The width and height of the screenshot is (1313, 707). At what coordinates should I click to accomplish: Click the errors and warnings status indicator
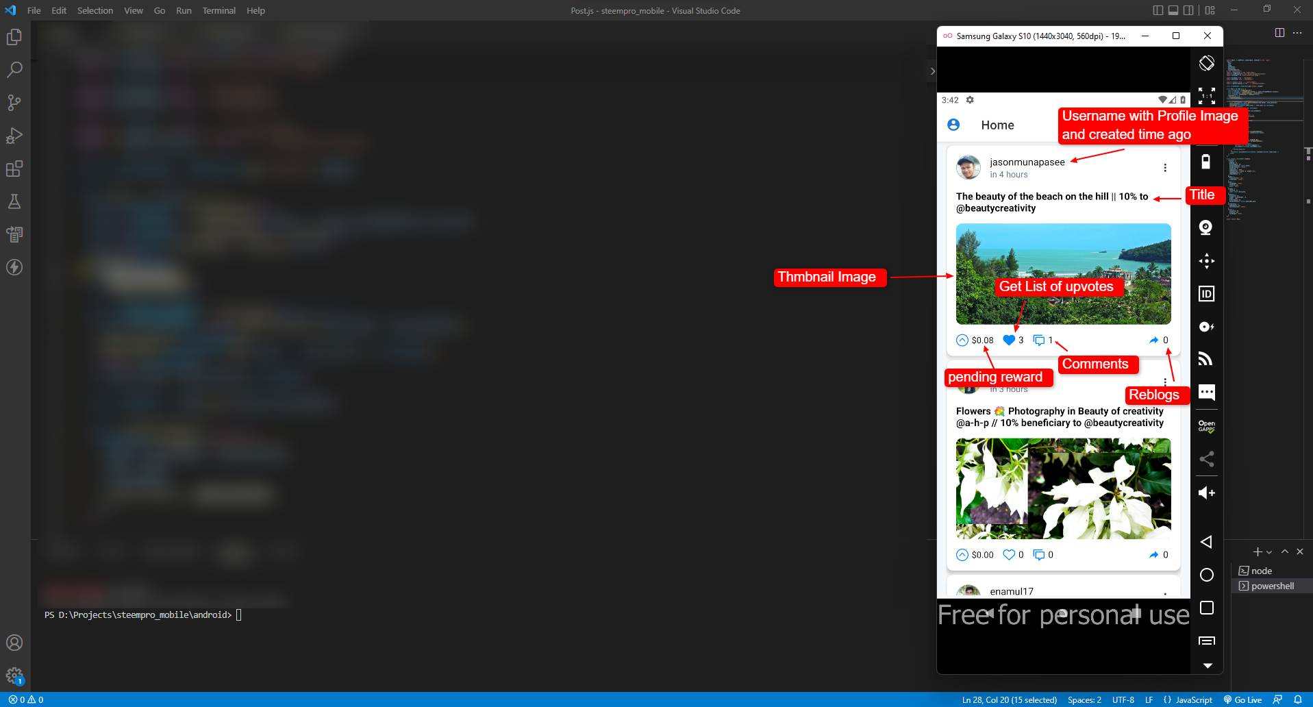click(x=26, y=700)
